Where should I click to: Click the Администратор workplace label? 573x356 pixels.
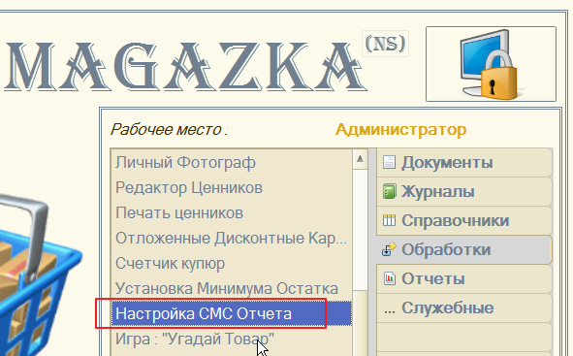click(400, 129)
